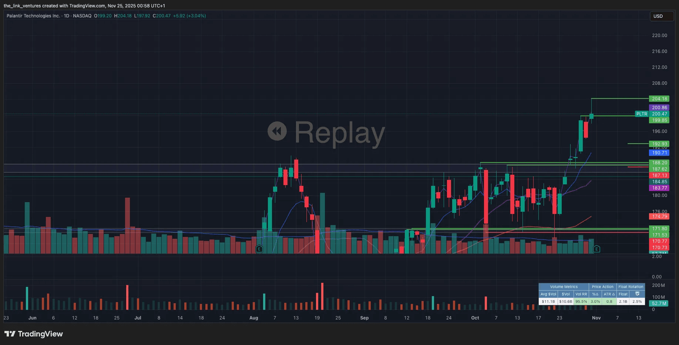
Task: Click the H204.18 high value in legend
Action: [123, 16]
